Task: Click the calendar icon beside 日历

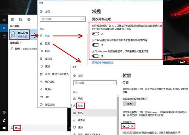Action: tap(41, 97)
